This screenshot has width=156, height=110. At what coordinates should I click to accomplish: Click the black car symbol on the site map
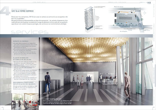[132, 12]
